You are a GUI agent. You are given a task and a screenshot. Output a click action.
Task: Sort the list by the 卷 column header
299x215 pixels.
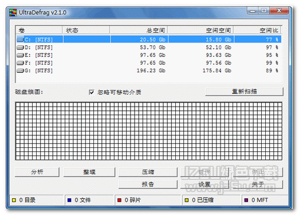click(39, 30)
